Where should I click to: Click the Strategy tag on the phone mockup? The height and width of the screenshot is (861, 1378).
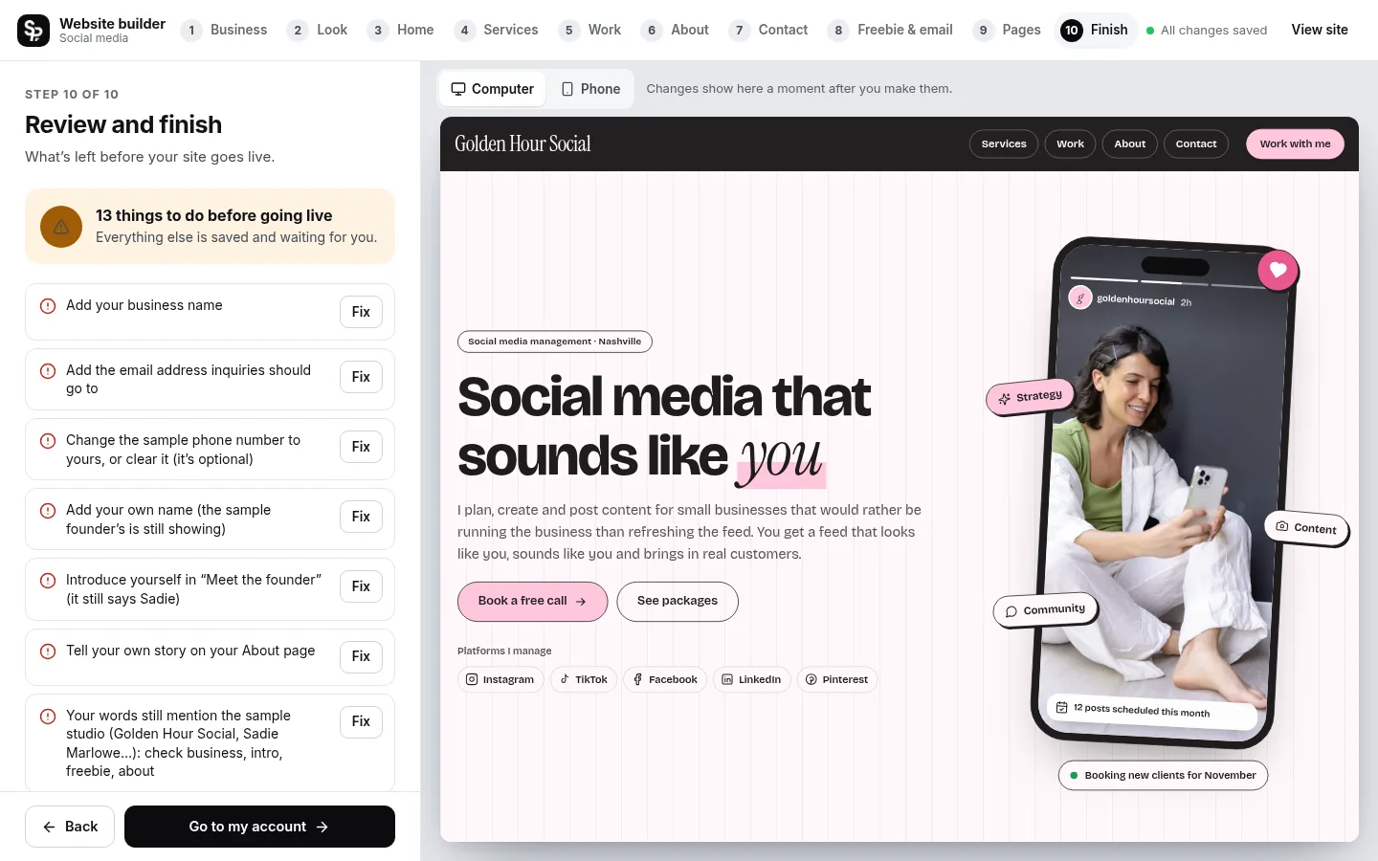click(1031, 397)
